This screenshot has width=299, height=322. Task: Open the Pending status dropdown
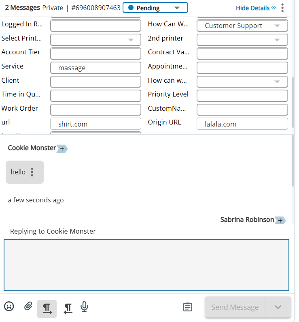(155, 8)
